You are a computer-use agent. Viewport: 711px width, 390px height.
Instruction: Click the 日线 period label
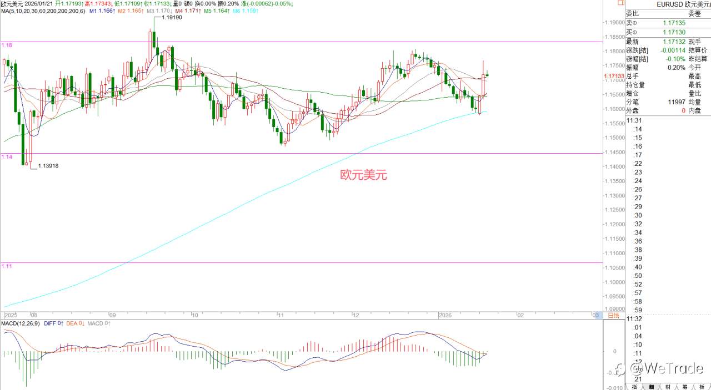click(614, 315)
